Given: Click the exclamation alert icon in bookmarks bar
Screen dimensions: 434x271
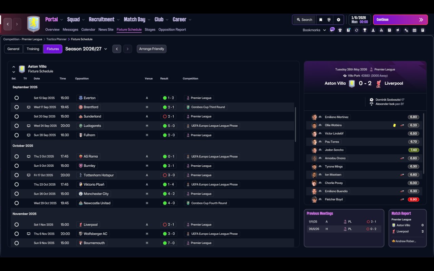Looking at the screenshot, I should point(348,30).
